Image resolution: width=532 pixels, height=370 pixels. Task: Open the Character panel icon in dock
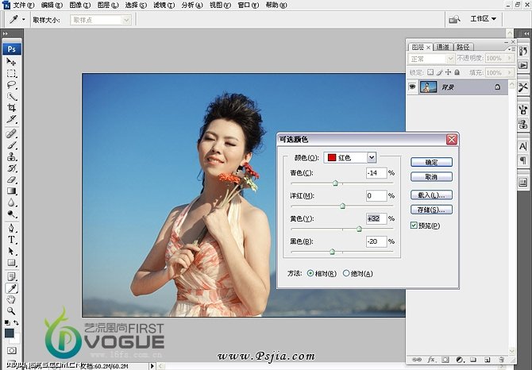523,146
